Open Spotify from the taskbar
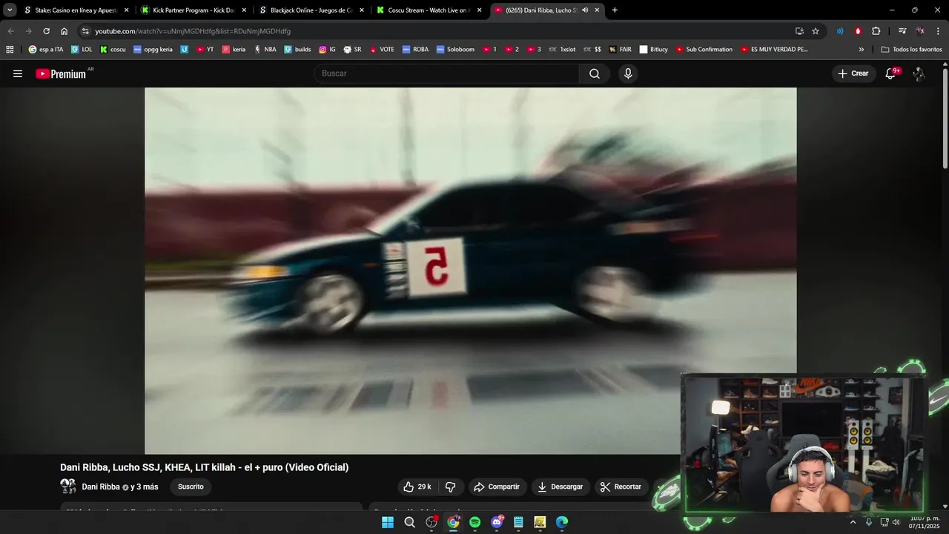949x534 pixels. point(474,522)
